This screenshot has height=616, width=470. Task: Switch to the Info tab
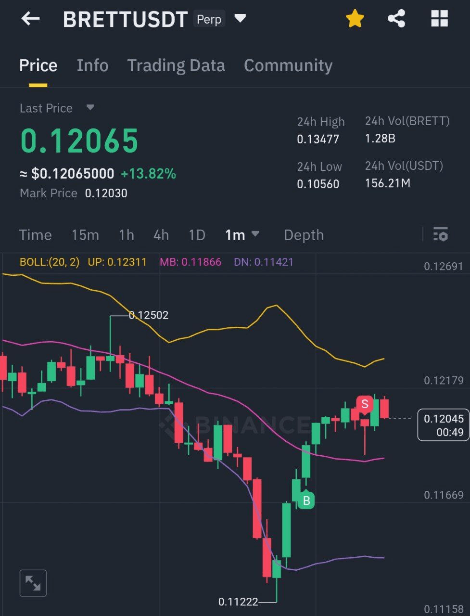click(92, 65)
